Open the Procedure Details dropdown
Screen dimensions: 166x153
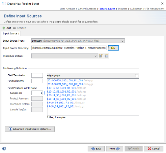click(65, 56)
